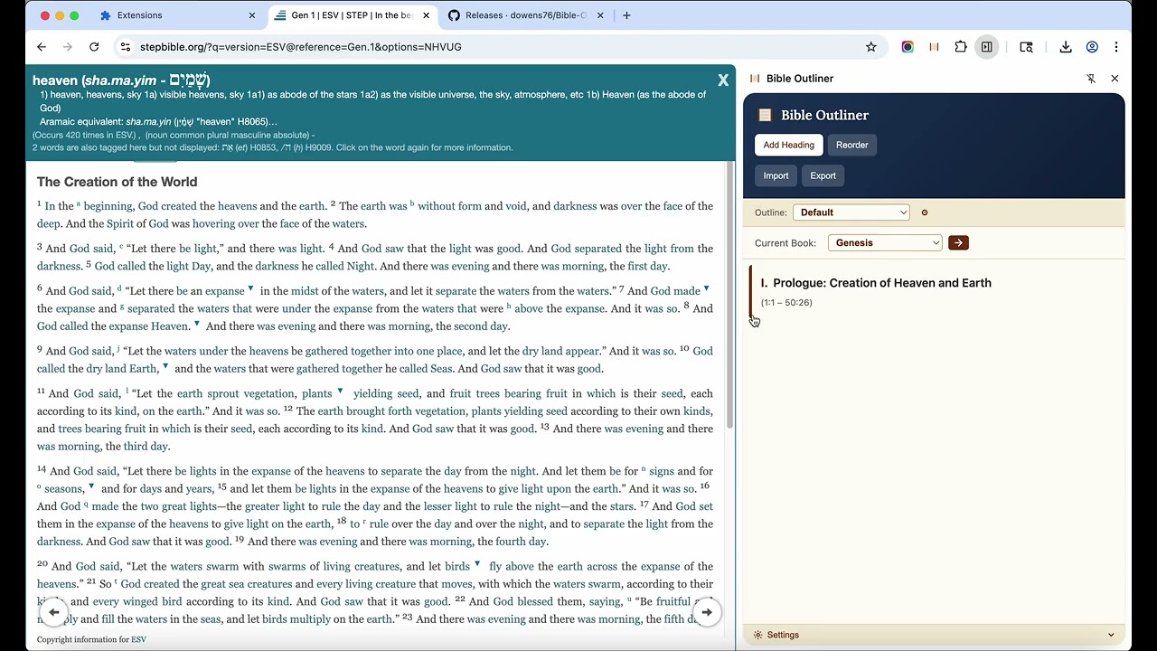1157x651 pixels.
Task: Switch to the Extensions tab
Action: point(176,15)
